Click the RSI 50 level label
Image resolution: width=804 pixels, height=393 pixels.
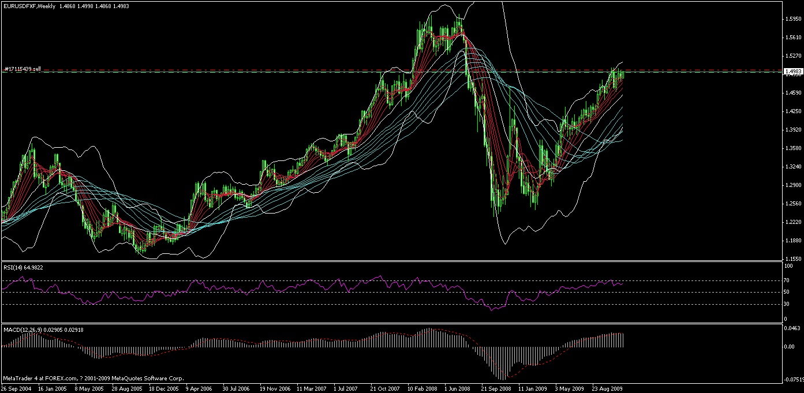[x=786, y=293]
